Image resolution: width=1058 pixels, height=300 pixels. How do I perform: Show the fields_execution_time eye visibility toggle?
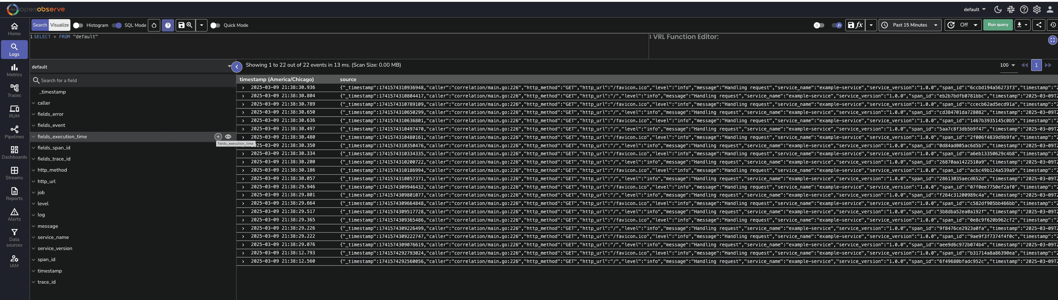point(228,136)
